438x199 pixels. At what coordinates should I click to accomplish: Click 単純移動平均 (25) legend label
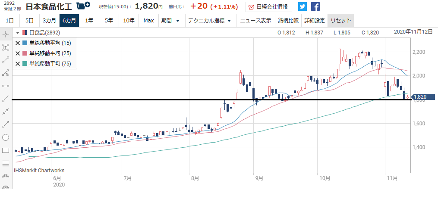(50, 53)
